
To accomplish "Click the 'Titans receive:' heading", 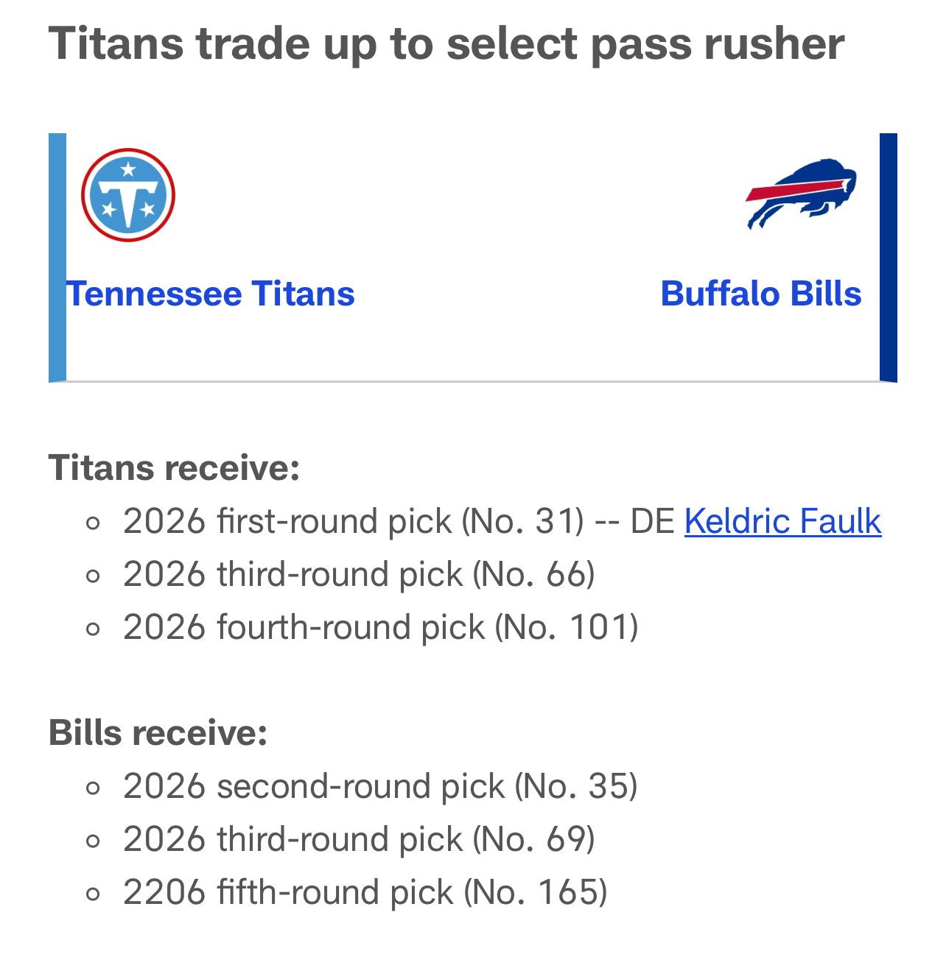I will point(175,467).
